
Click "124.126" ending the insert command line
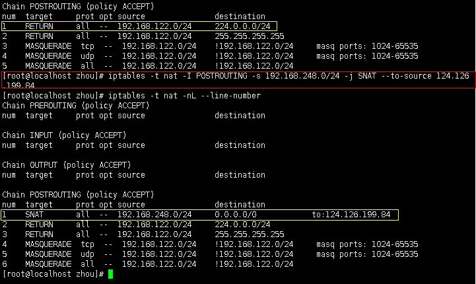(453, 76)
